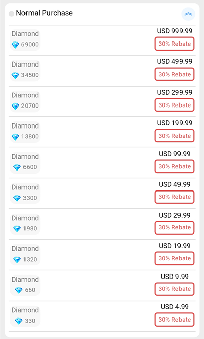Click the diamond icon beside 69000
This screenshot has height=339, width=204.
coord(15,45)
